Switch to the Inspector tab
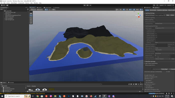 147,7
